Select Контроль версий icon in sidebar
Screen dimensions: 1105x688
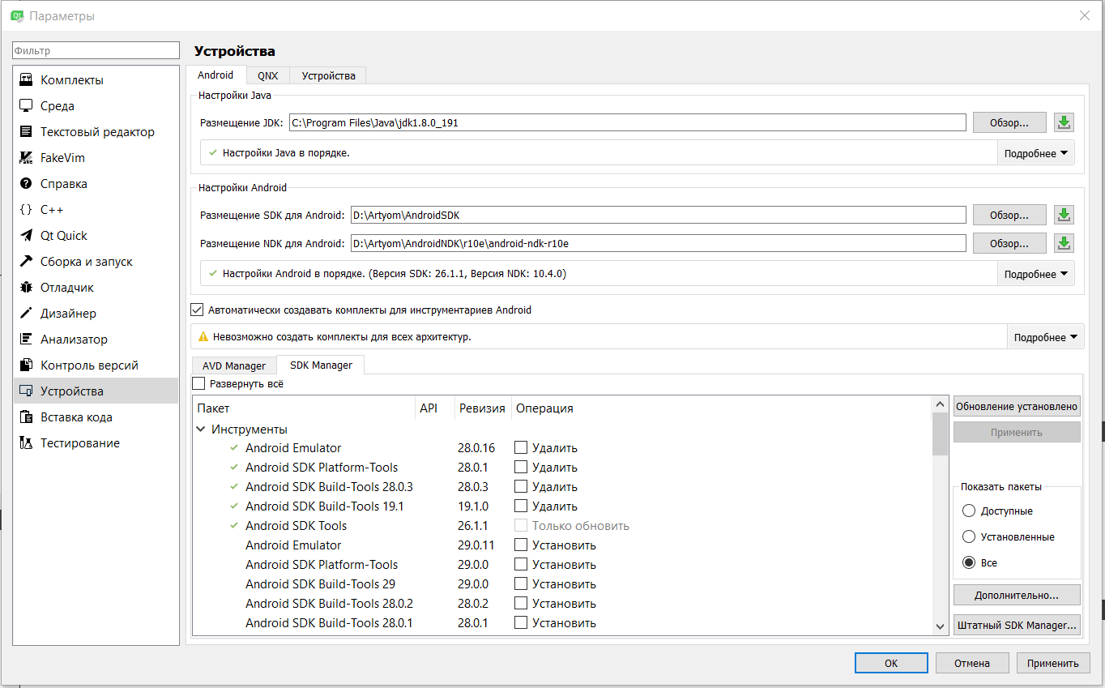pyautogui.click(x=26, y=365)
